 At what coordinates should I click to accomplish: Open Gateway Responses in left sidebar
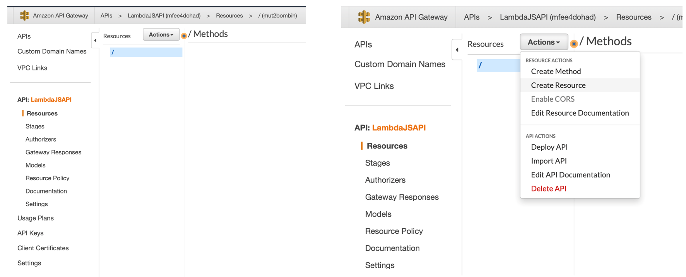[53, 152]
